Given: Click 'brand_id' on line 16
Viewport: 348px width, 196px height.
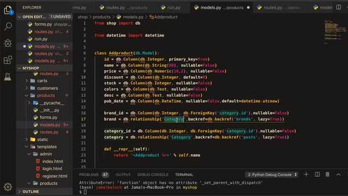Looking at the screenshot, I should click(x=114, y=113).
